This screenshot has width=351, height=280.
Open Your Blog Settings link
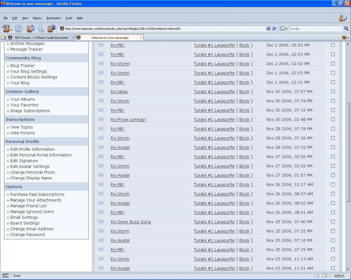(29, 71)
